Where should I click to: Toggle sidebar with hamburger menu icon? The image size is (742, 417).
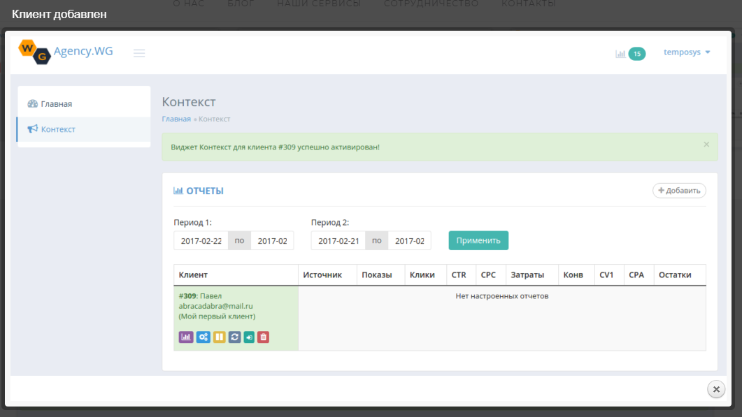point(139,53)
